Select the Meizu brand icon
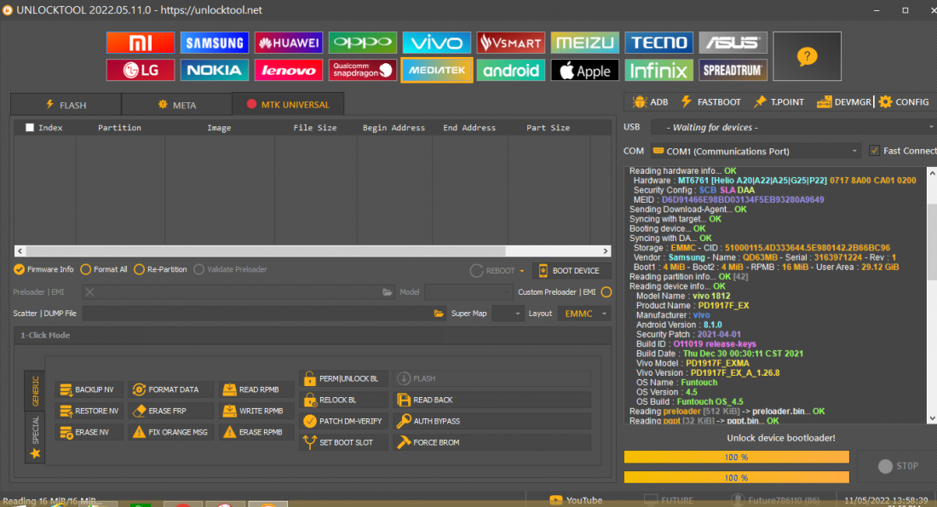 pos(585,43)
